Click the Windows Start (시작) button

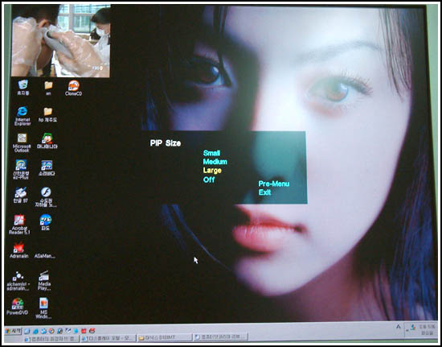tap(13, 331)
